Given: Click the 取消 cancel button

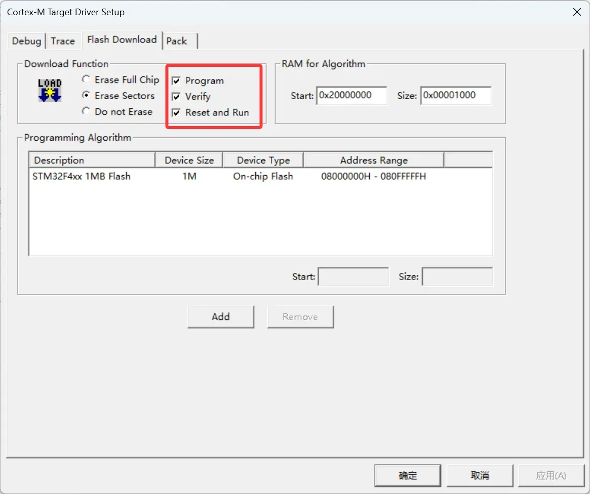Looking at the screenshot, I should (479, 475).
